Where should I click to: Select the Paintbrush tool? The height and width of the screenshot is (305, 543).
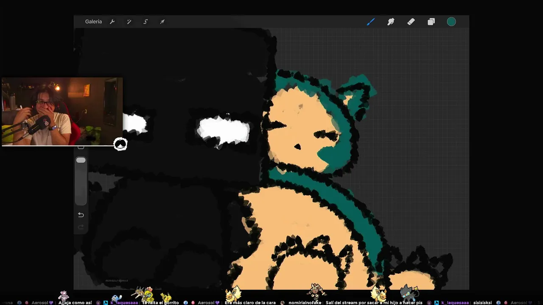[371, 22]
